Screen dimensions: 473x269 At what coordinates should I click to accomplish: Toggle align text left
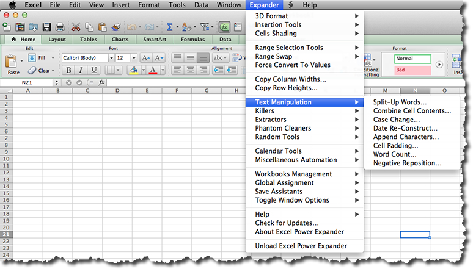(x=178, y=70)
